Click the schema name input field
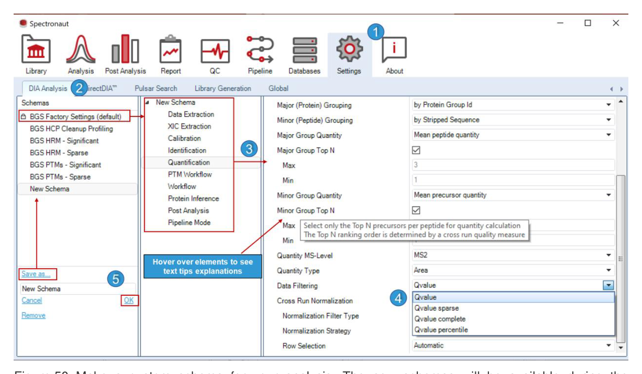642x374 pixels. 78,289
